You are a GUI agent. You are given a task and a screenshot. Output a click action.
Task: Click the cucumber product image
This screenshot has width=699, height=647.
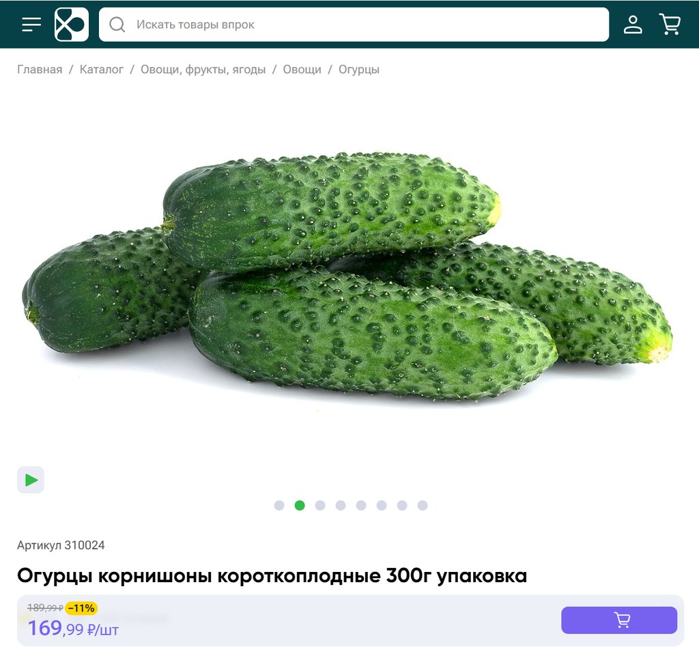[347, 276]
